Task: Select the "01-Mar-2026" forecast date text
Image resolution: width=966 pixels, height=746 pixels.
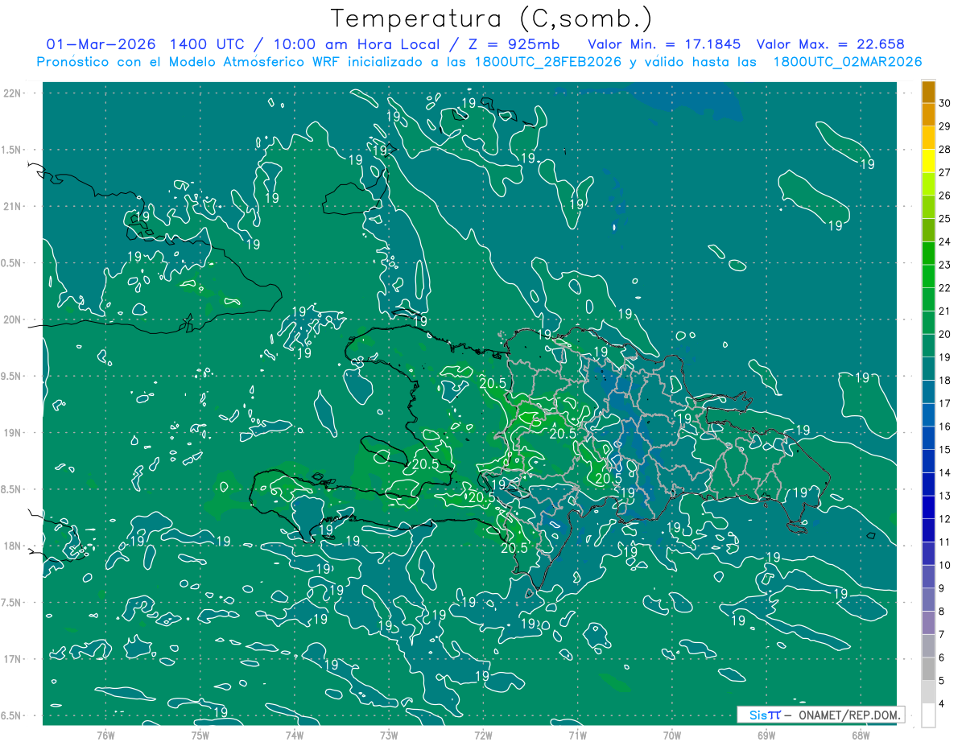Action: pos(101,44)
